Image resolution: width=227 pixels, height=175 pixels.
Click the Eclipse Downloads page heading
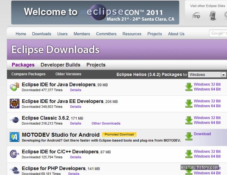click(x=55, y=50)
